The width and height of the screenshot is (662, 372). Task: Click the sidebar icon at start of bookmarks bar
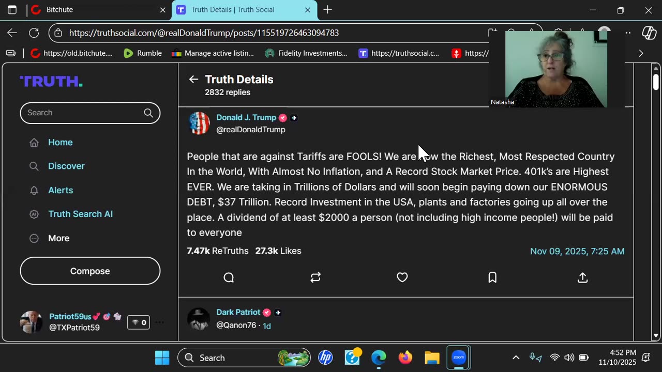(x=11, y=53)
